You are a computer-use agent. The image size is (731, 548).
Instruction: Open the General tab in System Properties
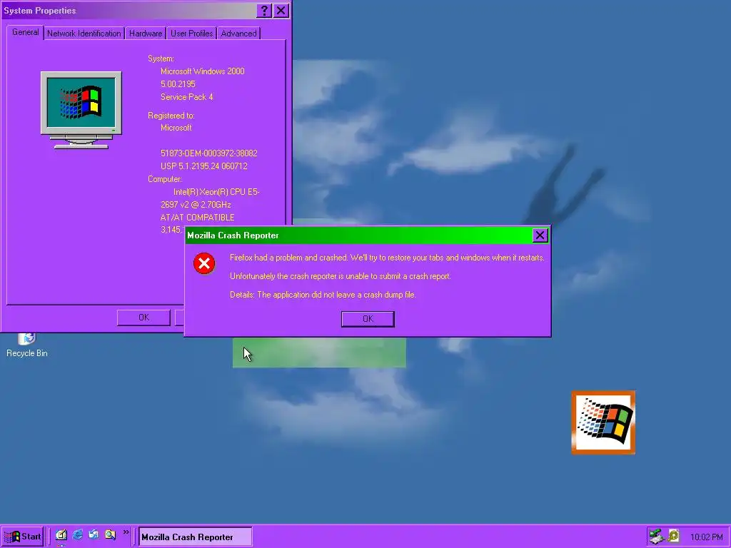coord(25,32)
